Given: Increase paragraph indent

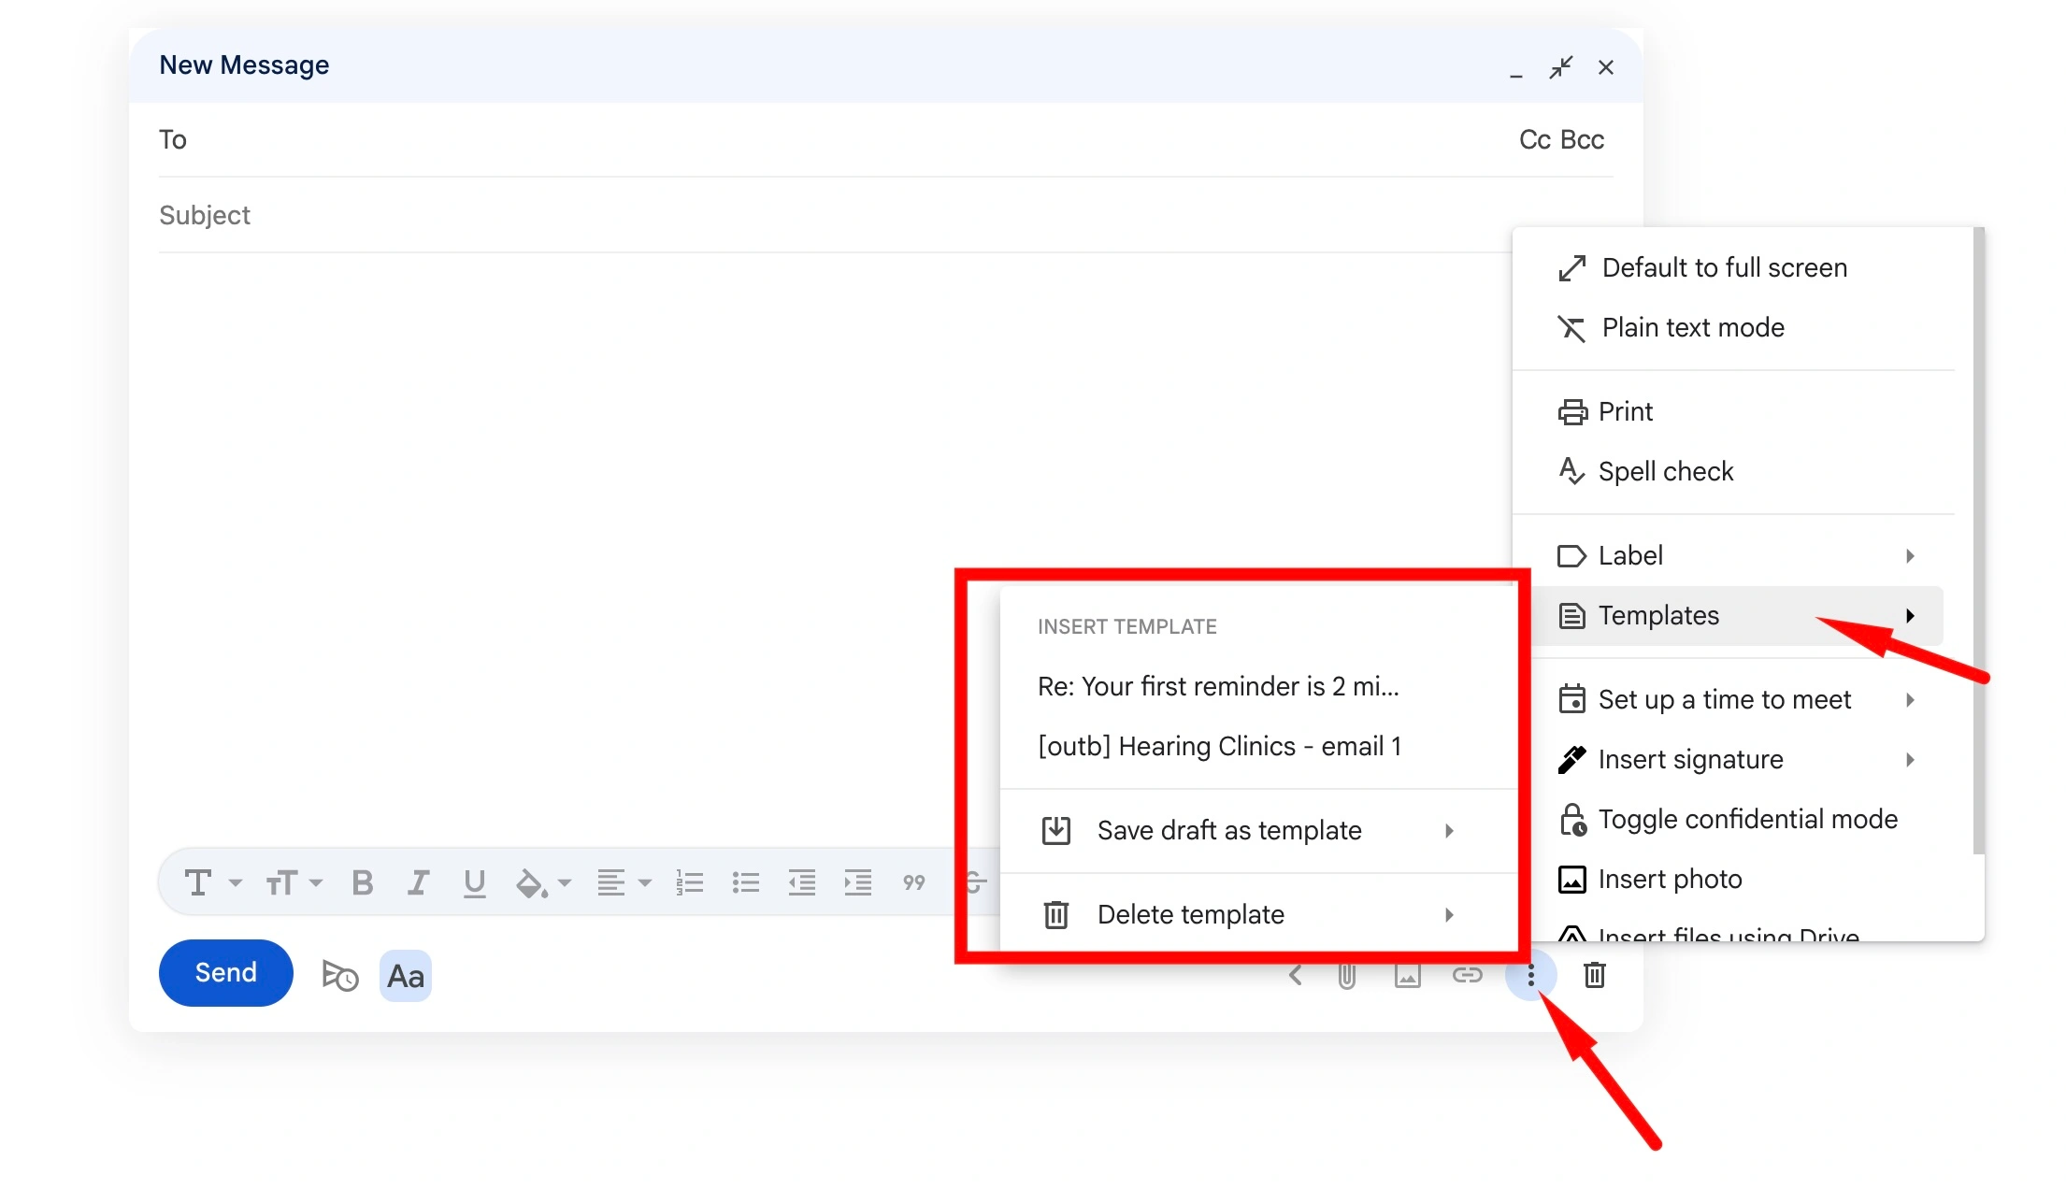Looking at the screenshot, I should click(857, 882).
